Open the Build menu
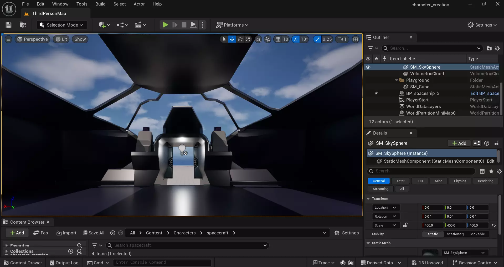Screen dimensions: 504x267 click(x=100, y=4)
